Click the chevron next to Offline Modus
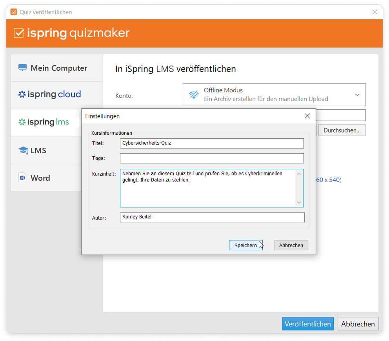The image size is (389, 341). 357,94
